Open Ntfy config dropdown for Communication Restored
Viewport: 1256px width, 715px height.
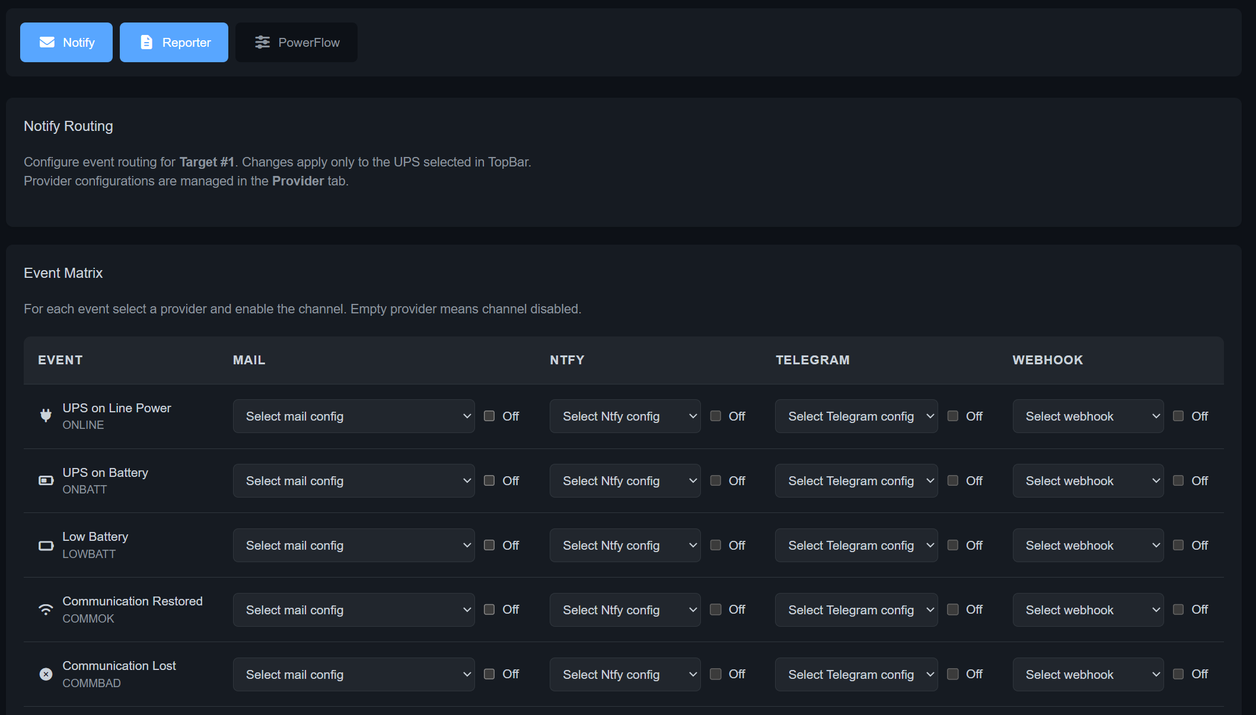point(625,610)
